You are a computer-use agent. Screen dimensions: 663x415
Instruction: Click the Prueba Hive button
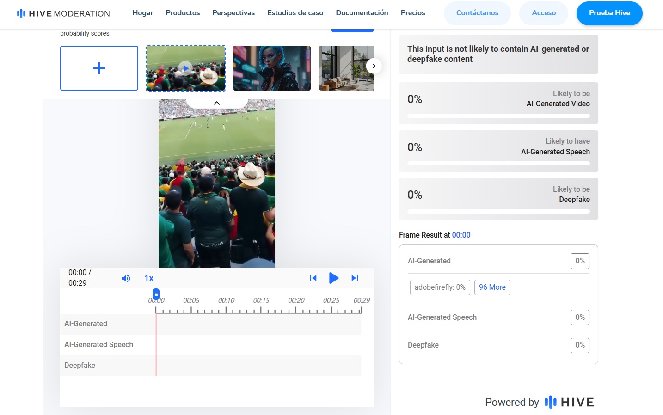pyautogui.click(x=609, y=13)
